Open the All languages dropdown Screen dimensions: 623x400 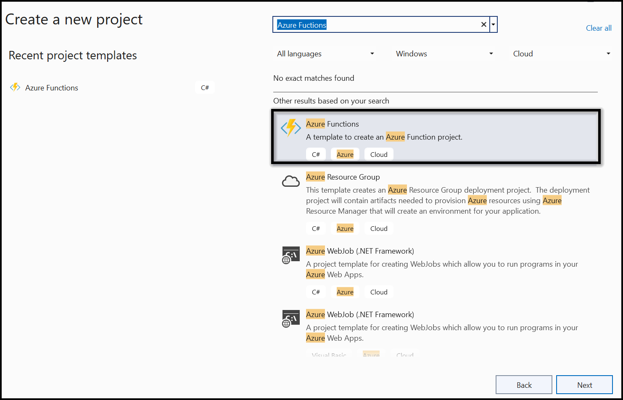coord(326,53)
